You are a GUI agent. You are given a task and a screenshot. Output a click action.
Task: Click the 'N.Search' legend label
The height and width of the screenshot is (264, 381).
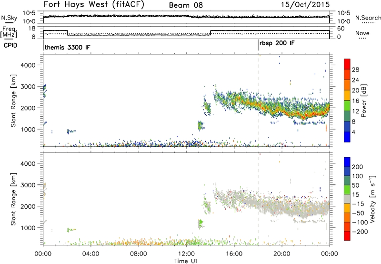tap(368, 18)
